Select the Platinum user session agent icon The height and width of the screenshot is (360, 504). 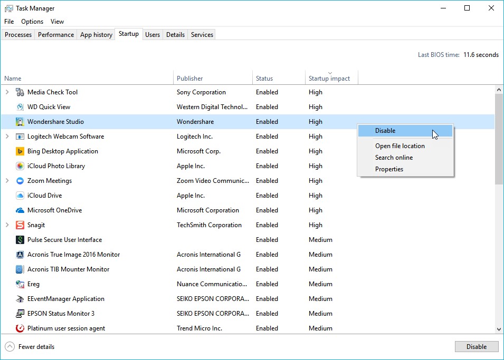[20, 328]
